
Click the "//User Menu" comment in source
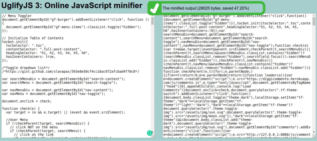(17, 119)
